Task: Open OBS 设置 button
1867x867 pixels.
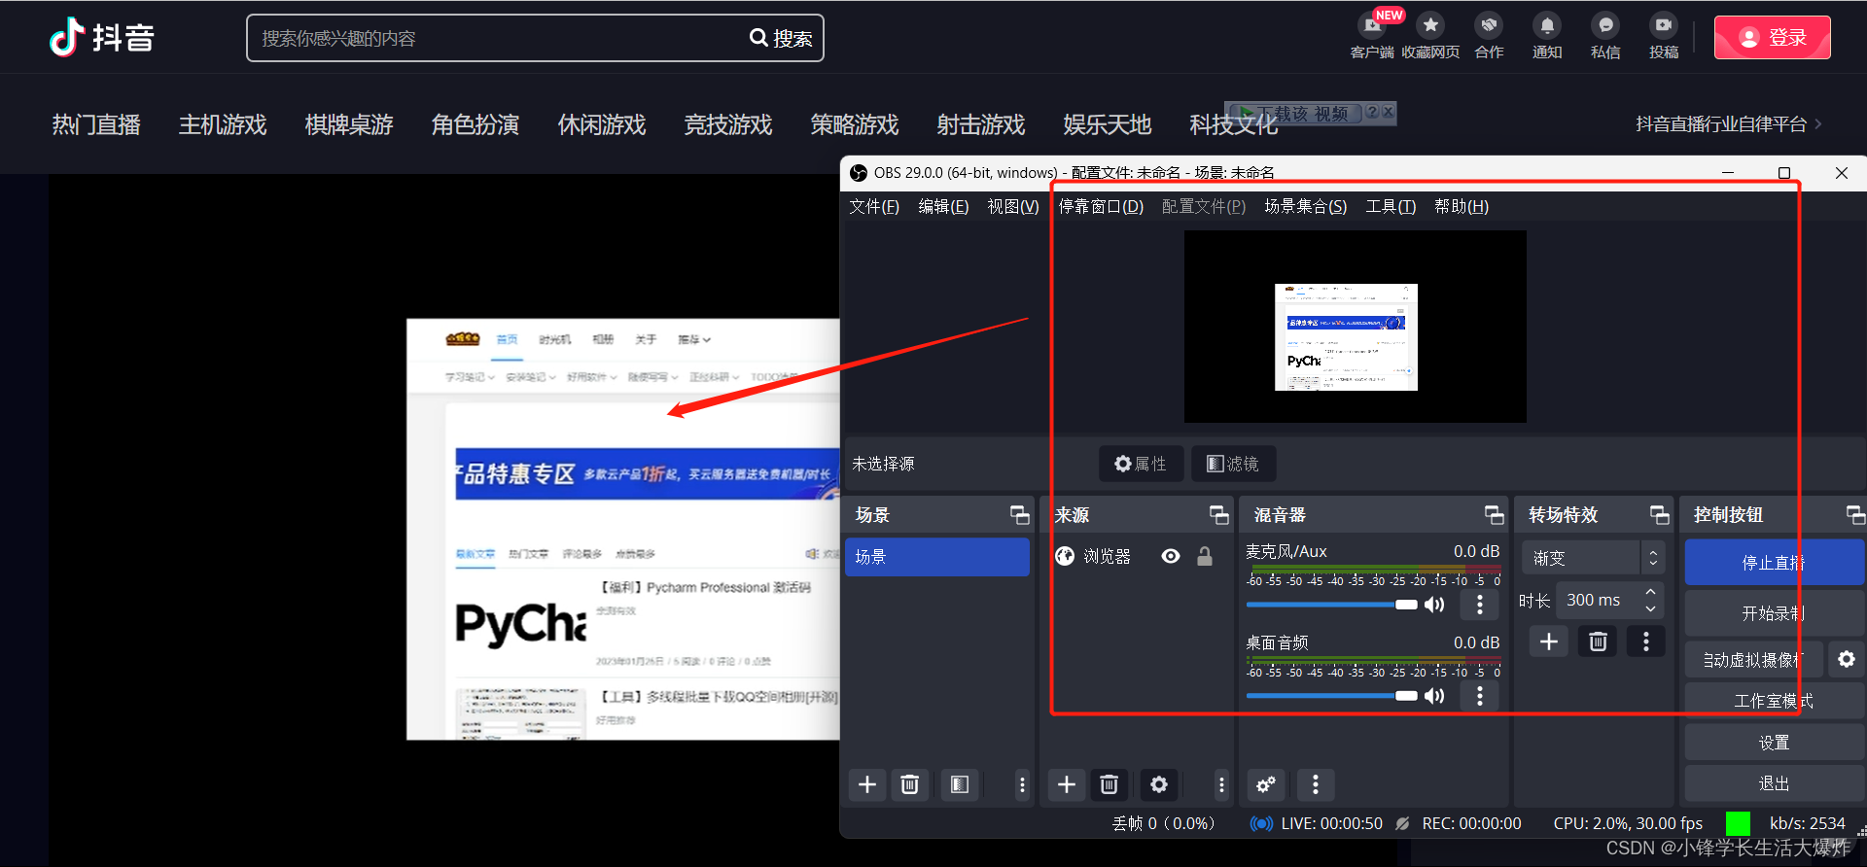Action: point(1774,743)
